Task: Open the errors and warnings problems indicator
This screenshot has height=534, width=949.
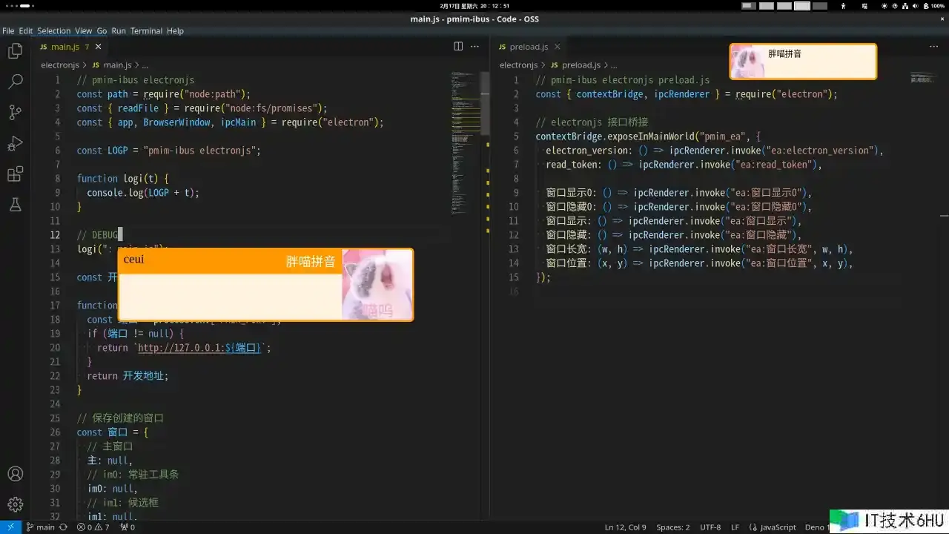Action: click(93, 527)
